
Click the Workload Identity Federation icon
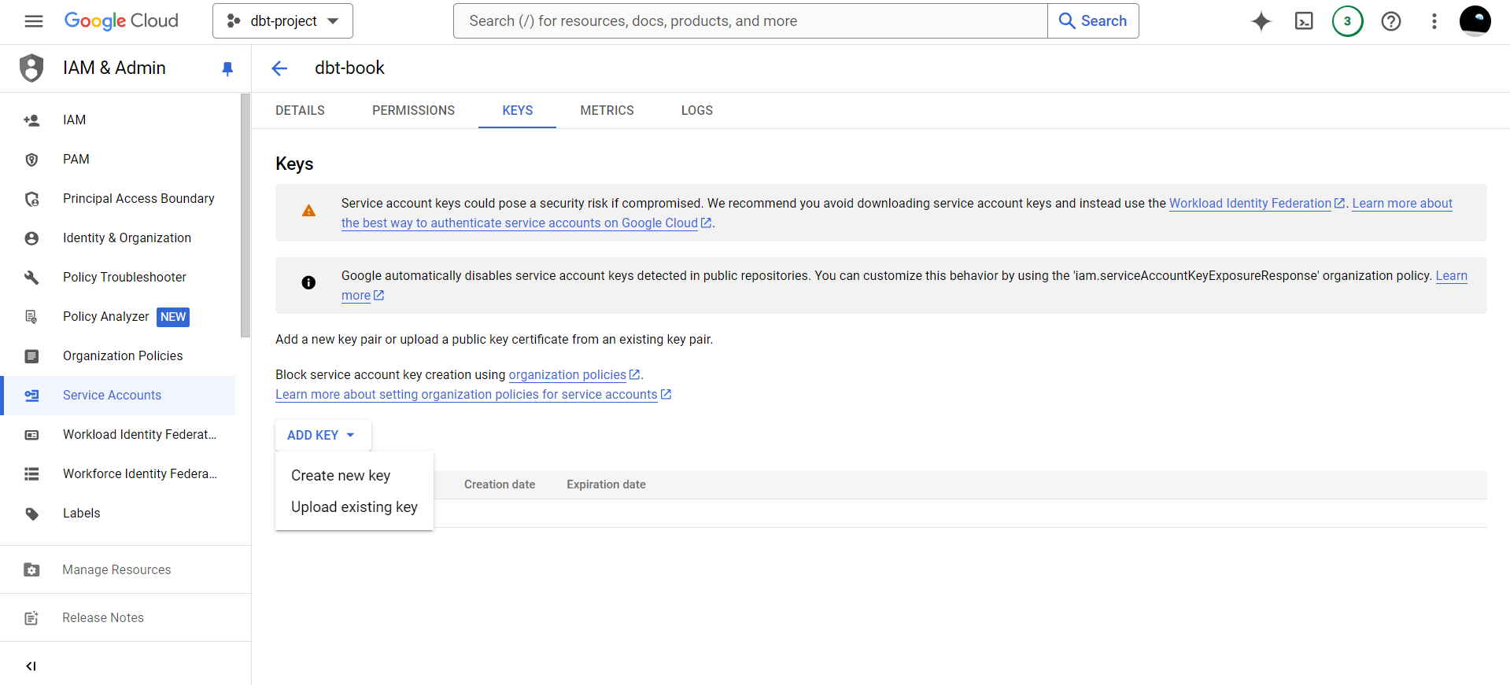coord(31,435)
